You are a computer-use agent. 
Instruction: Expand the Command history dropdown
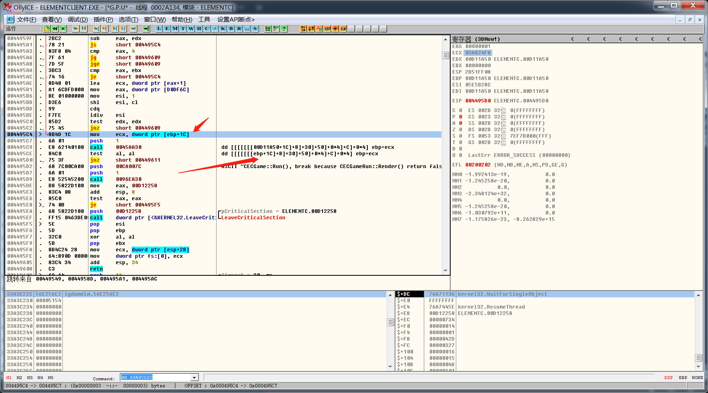tap(194, 377)
